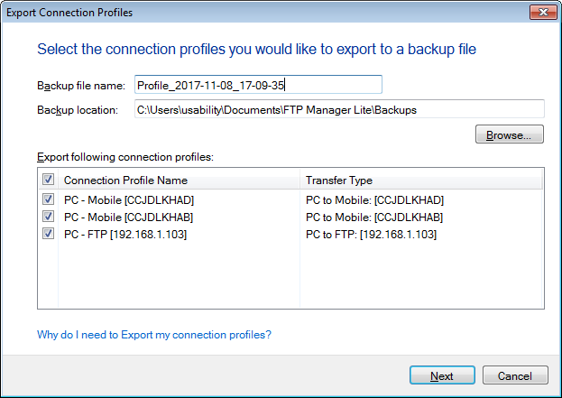Screen dimensions: 562x398
Task: Proceed with the Next button
Action: click(x=442, y=375)
